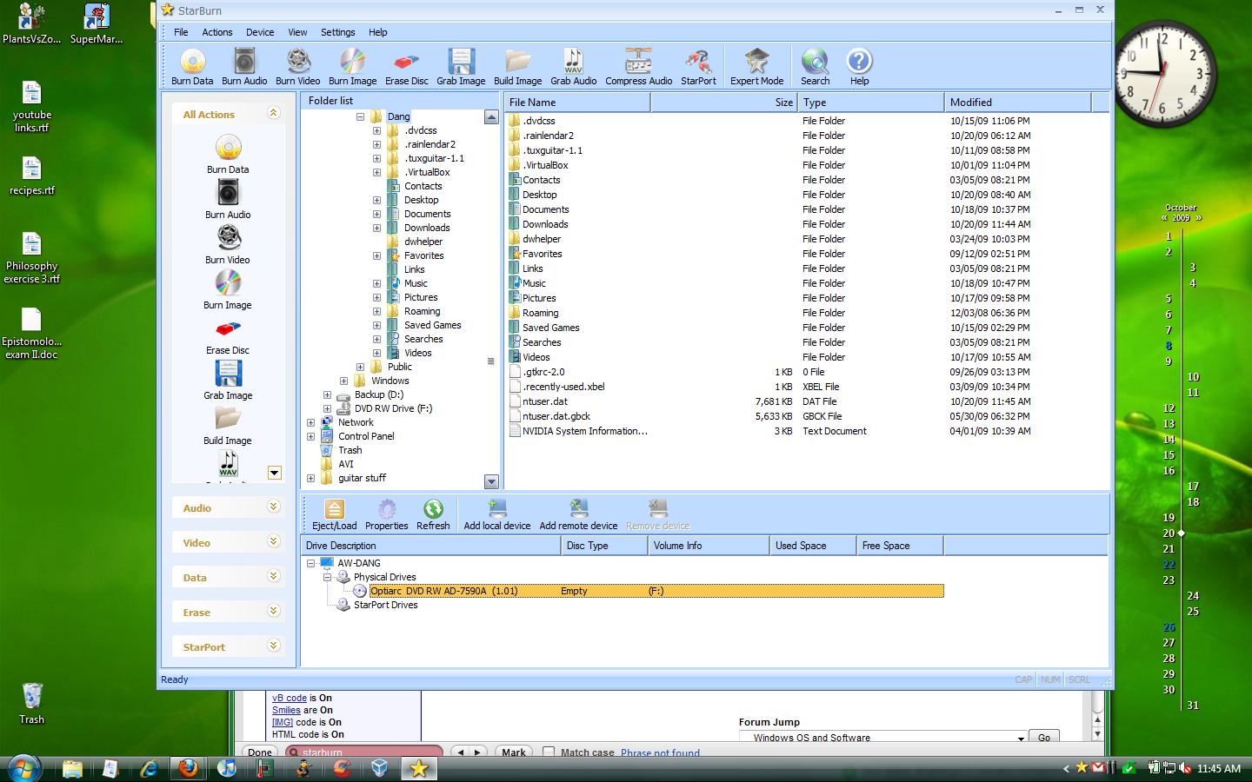This screenshot has height=782, width=1252.
Task: Click the Windows Start button
Action: [x=23, y=768]
